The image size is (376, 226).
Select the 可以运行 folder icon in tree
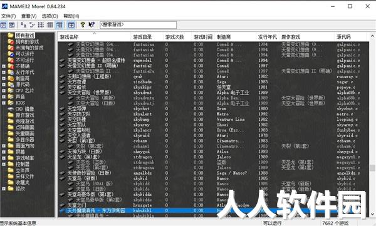click(x=11, y=54)
